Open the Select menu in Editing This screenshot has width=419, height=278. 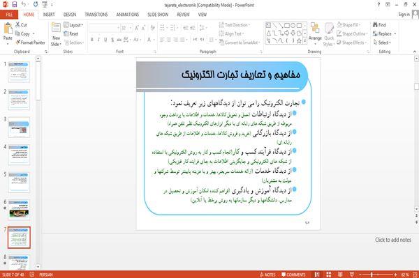[382, 43]
